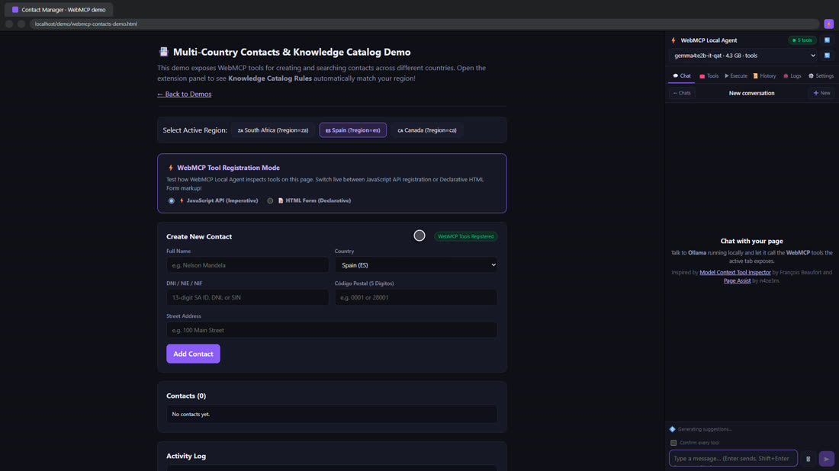This screenshot has width=839, height=471.
Task: Select the South Africa region button
Action: click(x=273, y=130)
